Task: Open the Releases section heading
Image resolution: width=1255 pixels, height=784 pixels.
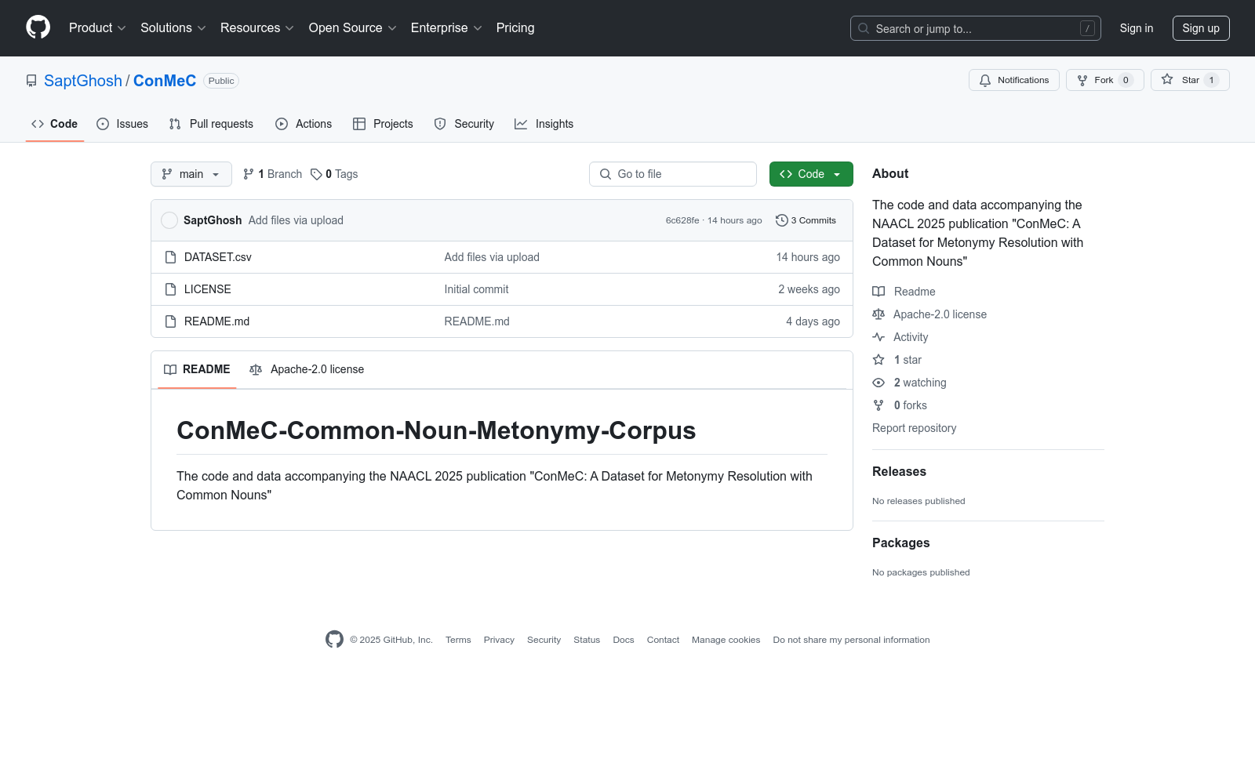Action: point(899,471)
